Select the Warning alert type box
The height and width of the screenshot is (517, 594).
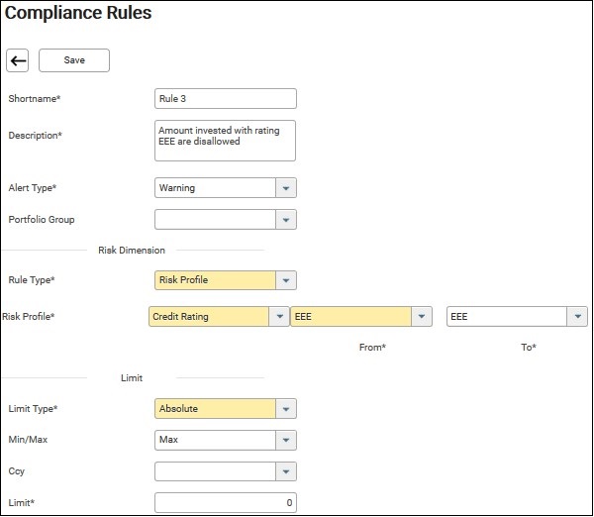[214, 188]
